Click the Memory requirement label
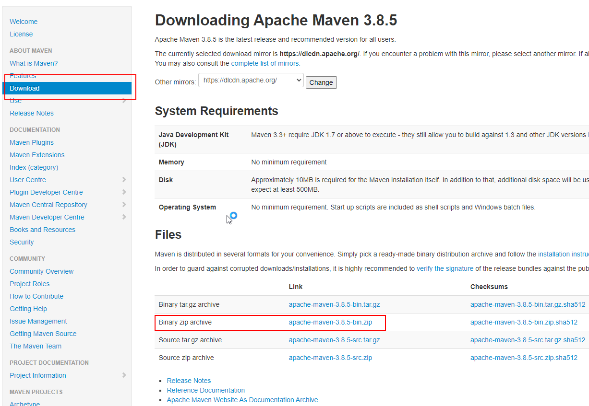Image resolution: width=589 pixels, height=406 pixels. tap(171, 162)
